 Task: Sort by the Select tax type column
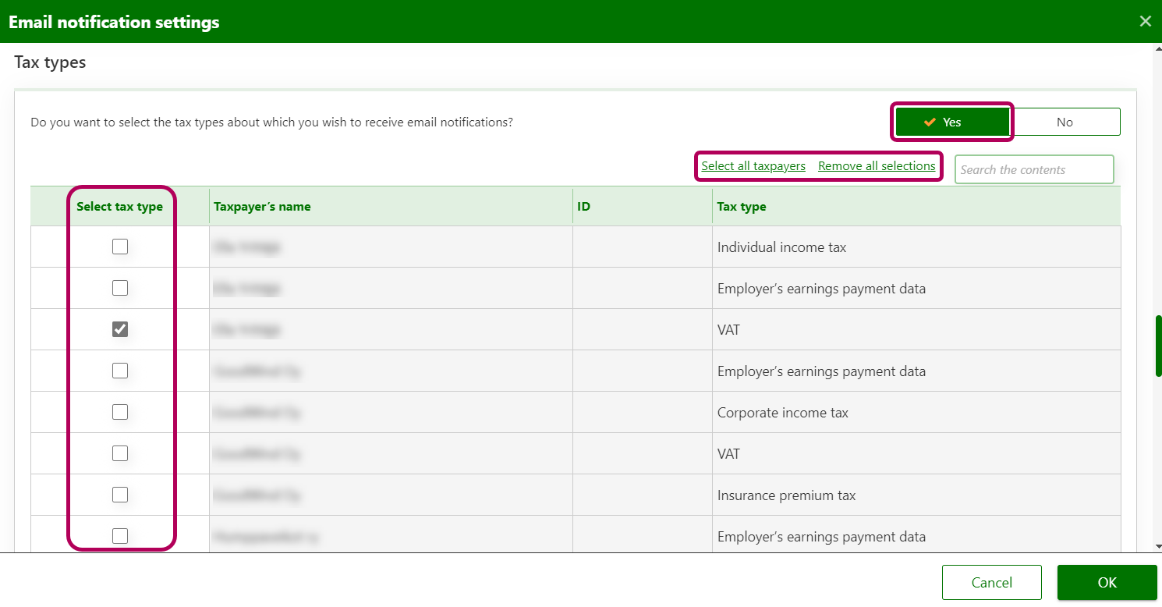pos(119,207)
